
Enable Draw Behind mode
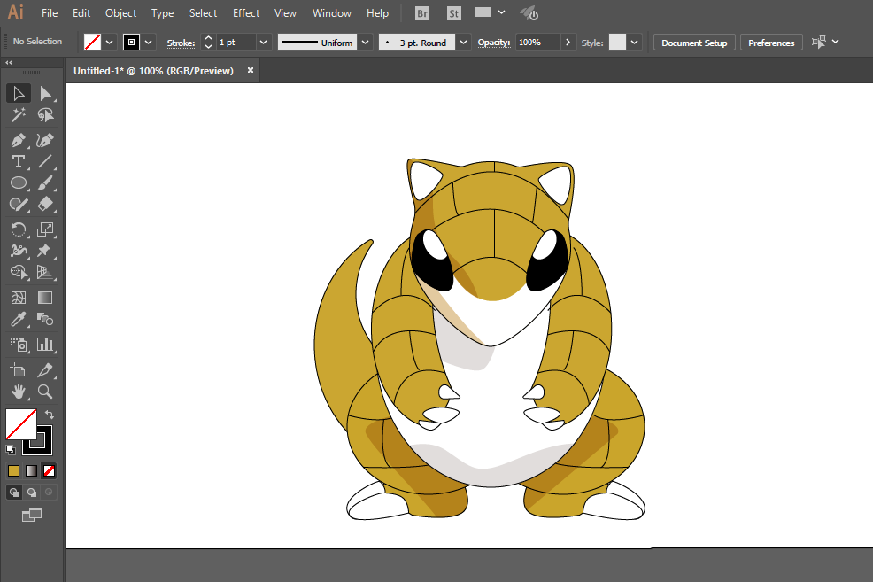click(x=32, y=493)
